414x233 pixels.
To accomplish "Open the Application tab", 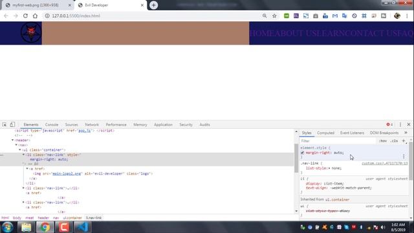I will coord(163,125).
